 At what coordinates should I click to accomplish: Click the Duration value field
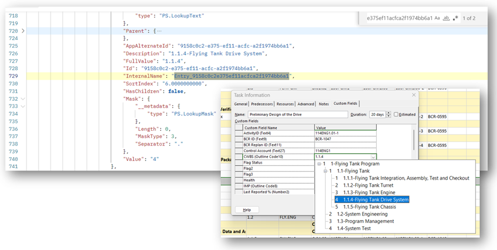point(378,115)
